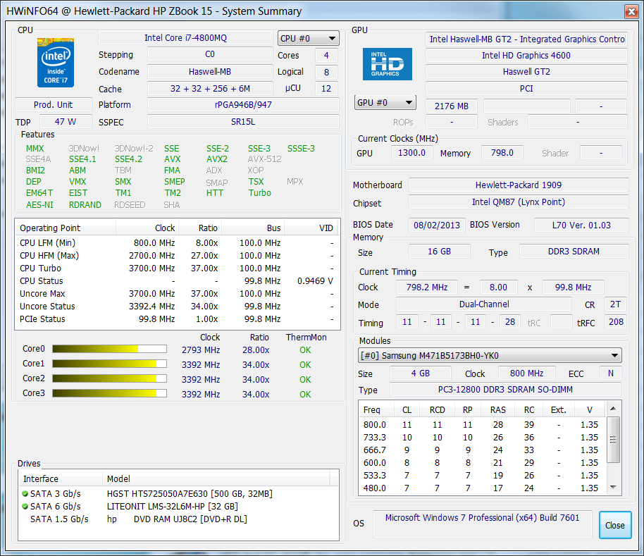
Task: Click the Turbo feature label
Action: [259, 193]
